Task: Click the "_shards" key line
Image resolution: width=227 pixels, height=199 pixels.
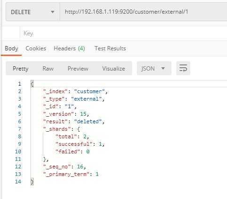Action: point(62,129)
